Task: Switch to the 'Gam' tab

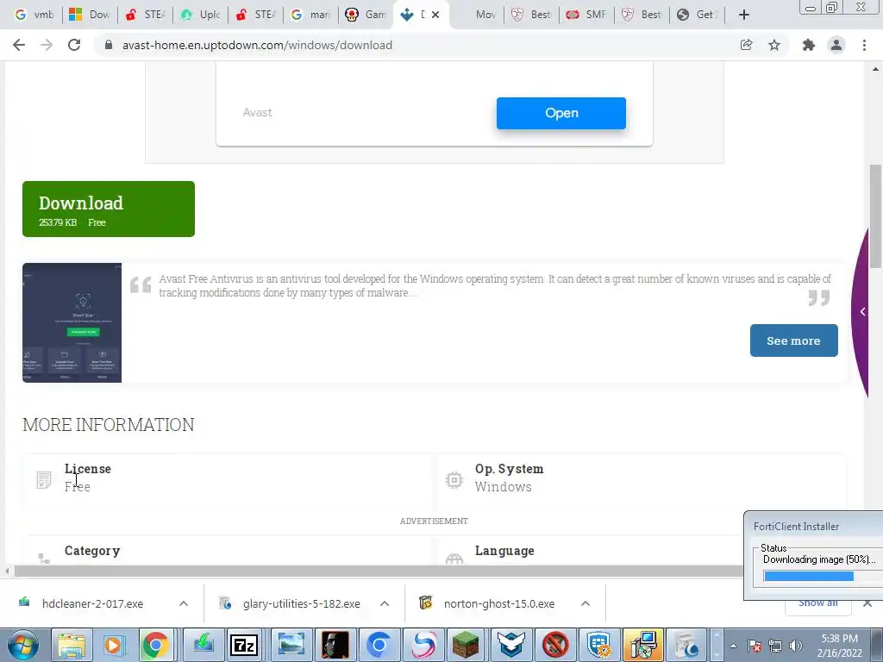Action: pos(366,15)
